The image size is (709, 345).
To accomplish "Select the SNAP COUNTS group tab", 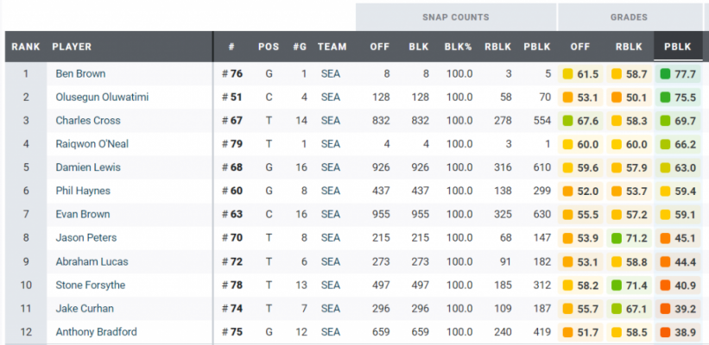I will pos(456,17).
